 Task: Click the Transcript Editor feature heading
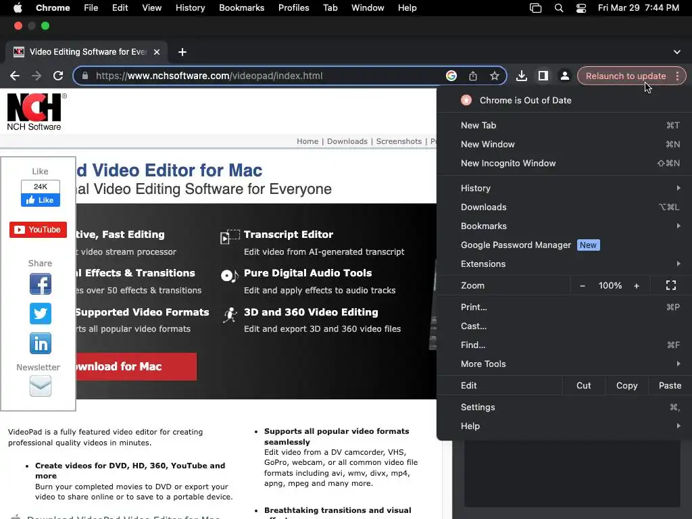(x=289, y=234)
